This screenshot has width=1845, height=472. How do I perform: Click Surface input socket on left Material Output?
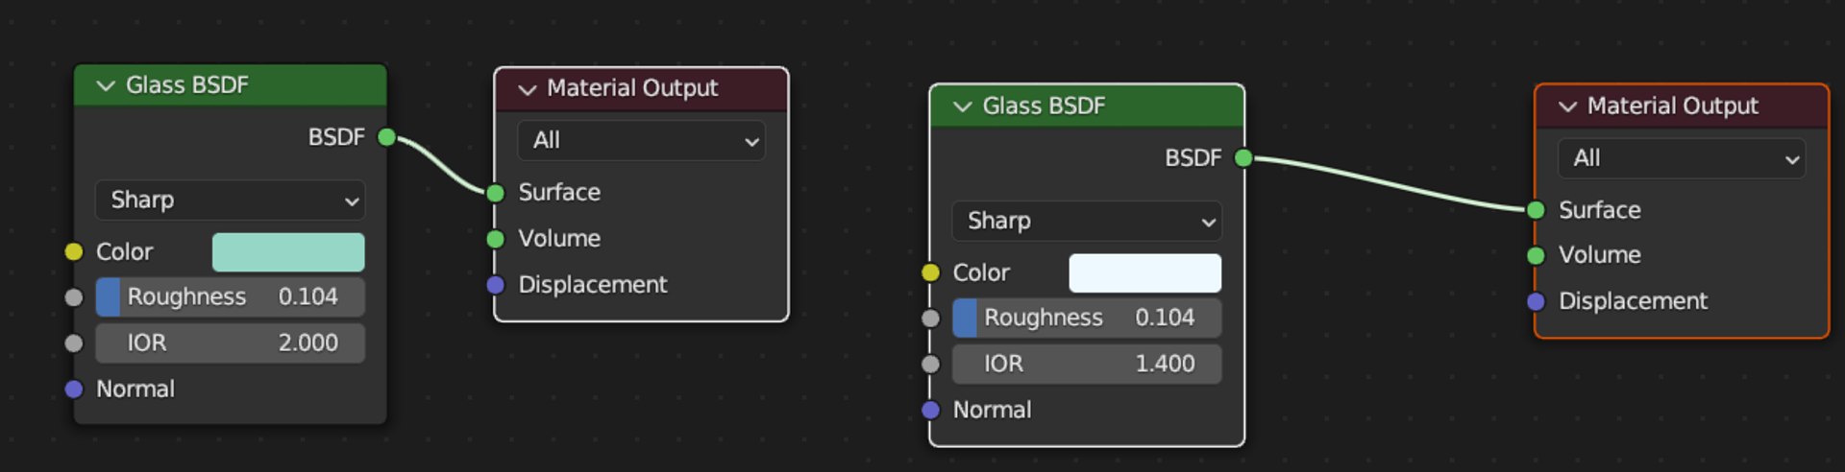coord(496,193)
